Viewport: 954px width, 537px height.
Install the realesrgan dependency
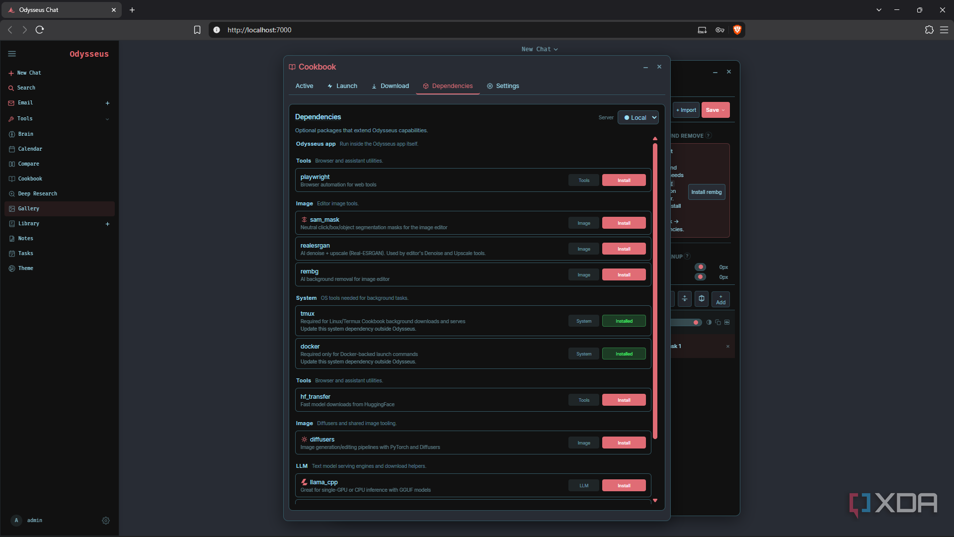point(624,249)
